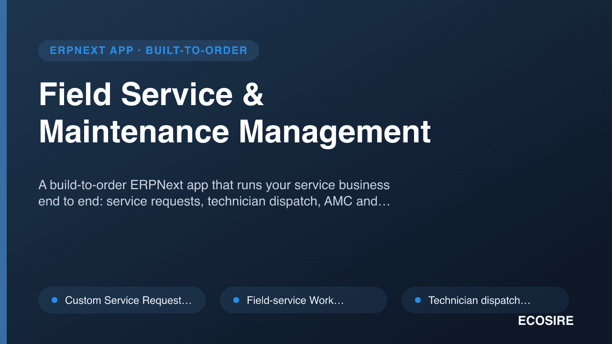Click the Field Service & Maintenance Management heading
Screen dimensions: 612x344
click(x=235, y=113)
